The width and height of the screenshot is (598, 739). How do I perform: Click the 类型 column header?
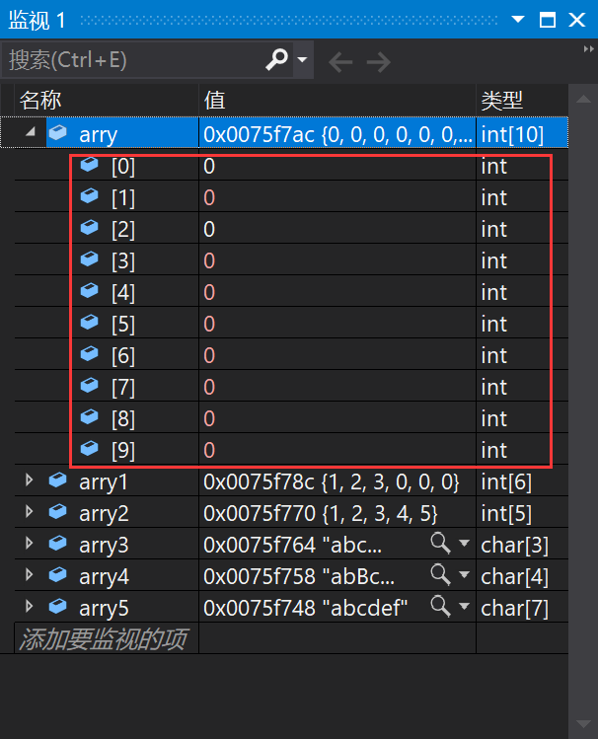click(522, 100)
